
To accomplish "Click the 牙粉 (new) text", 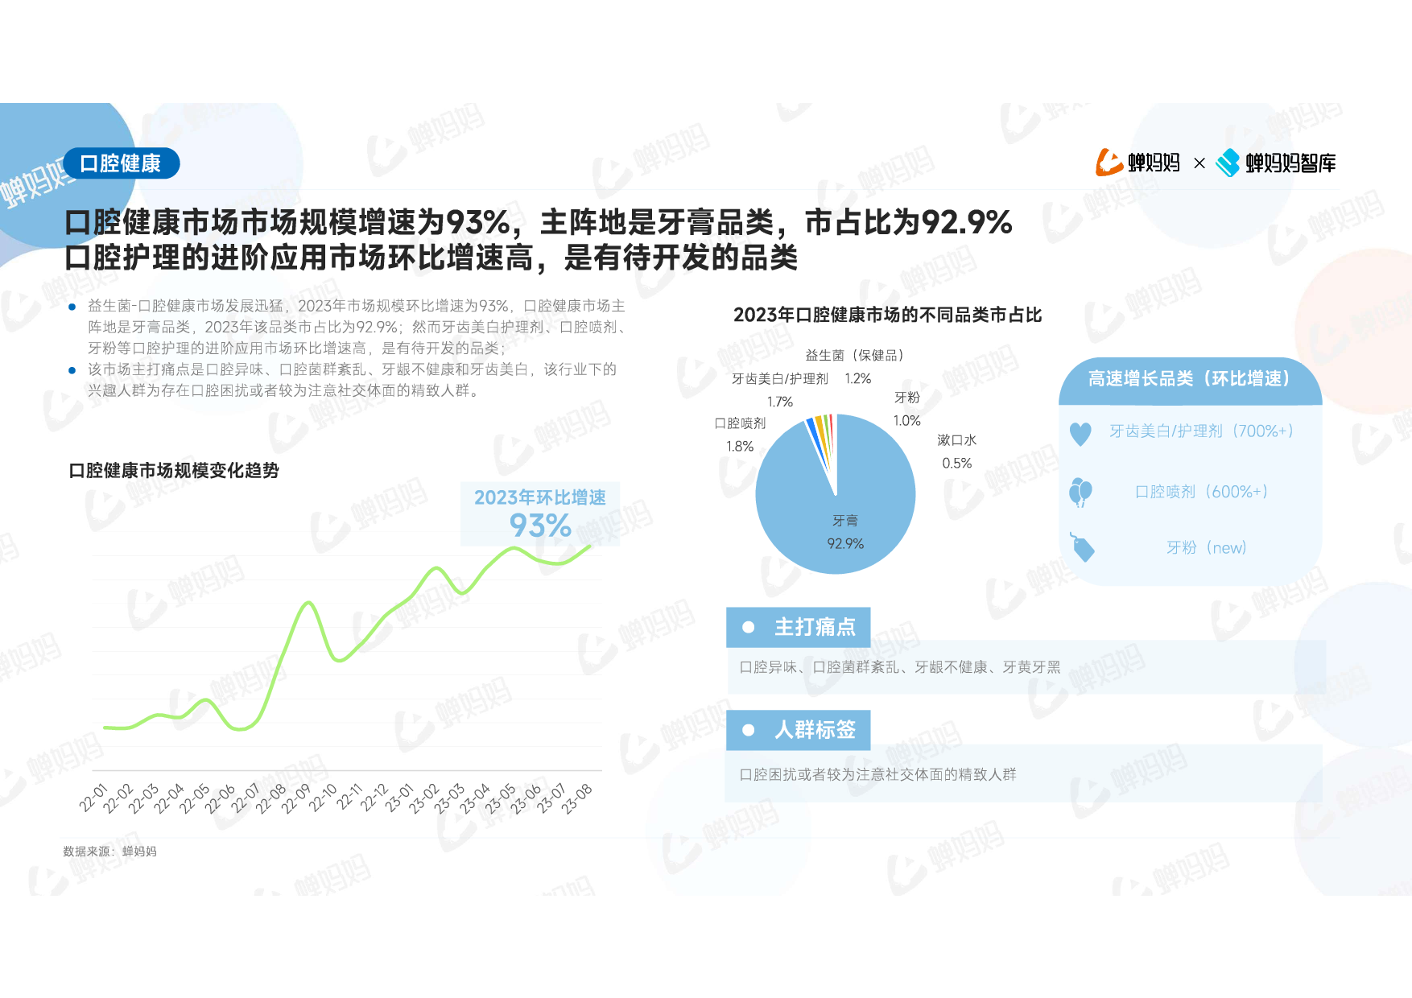I will coord(1206,548).
